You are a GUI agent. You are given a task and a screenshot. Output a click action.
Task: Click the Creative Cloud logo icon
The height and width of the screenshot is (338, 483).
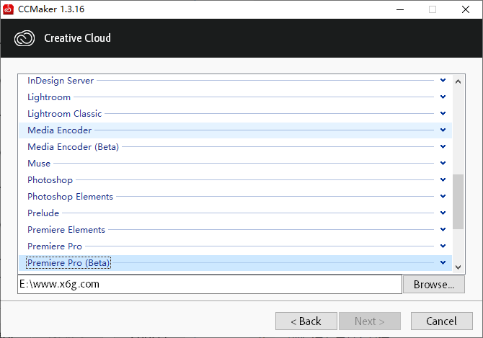click(x=25, y=38)
